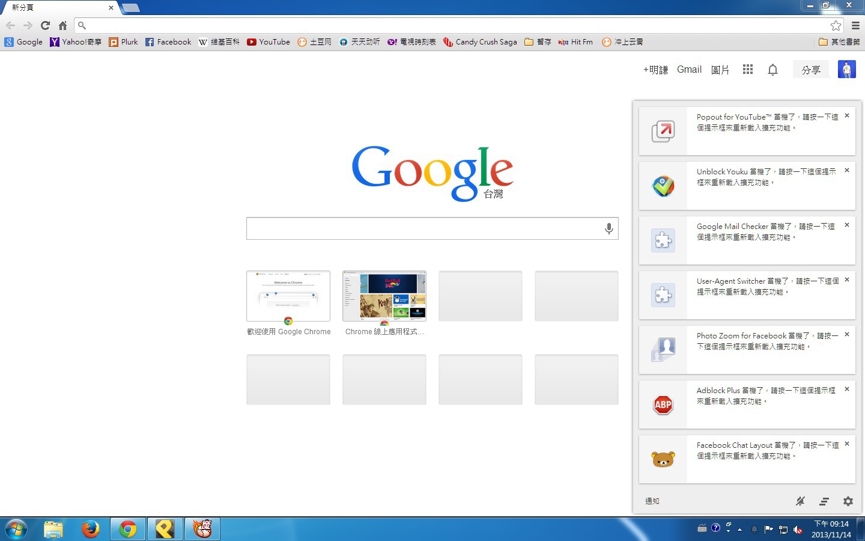Open the Candy Crush Saga bookmark
The height and width of the screenshot is (541, 865).
click(x=480, y=42)
